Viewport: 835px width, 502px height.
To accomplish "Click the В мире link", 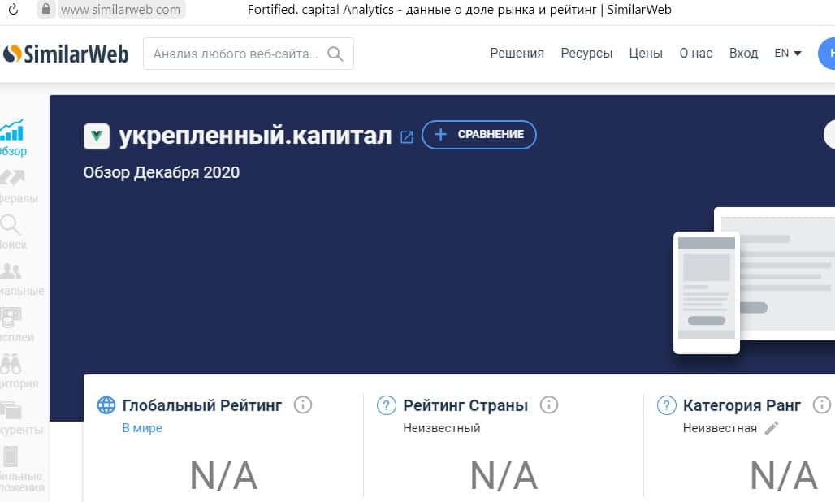I will pyautogui.click(x=142, y=428).
